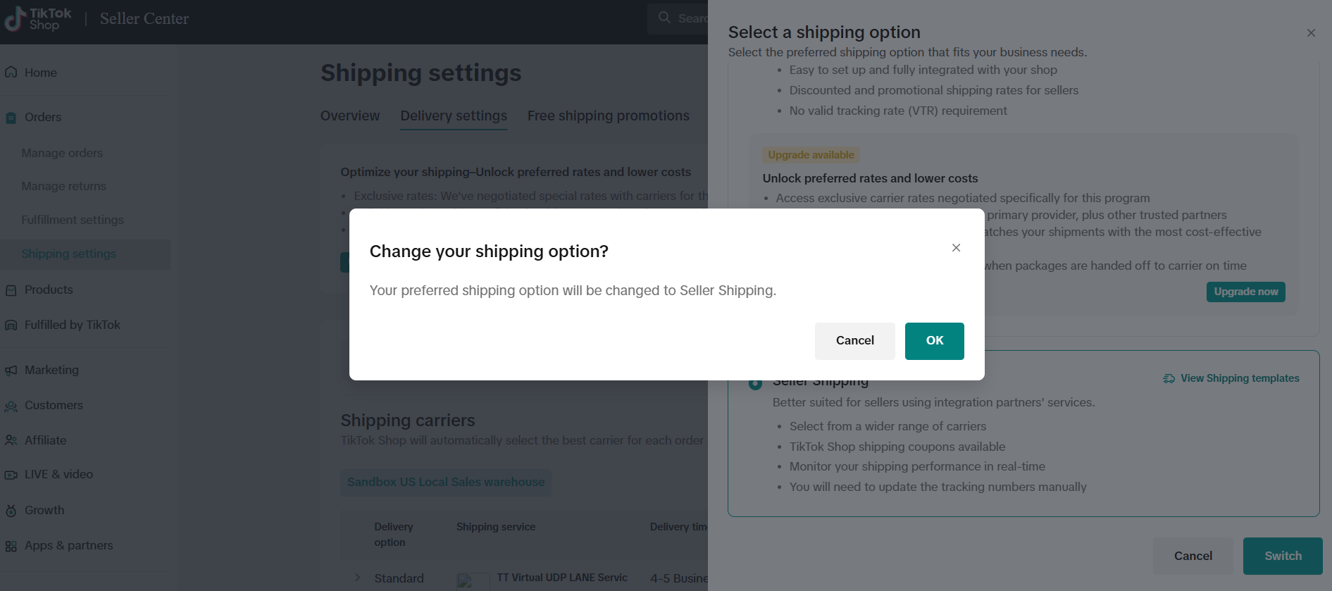Open the Home sidebar icon
1332x591 pixels.
click(x=11, y=72)
